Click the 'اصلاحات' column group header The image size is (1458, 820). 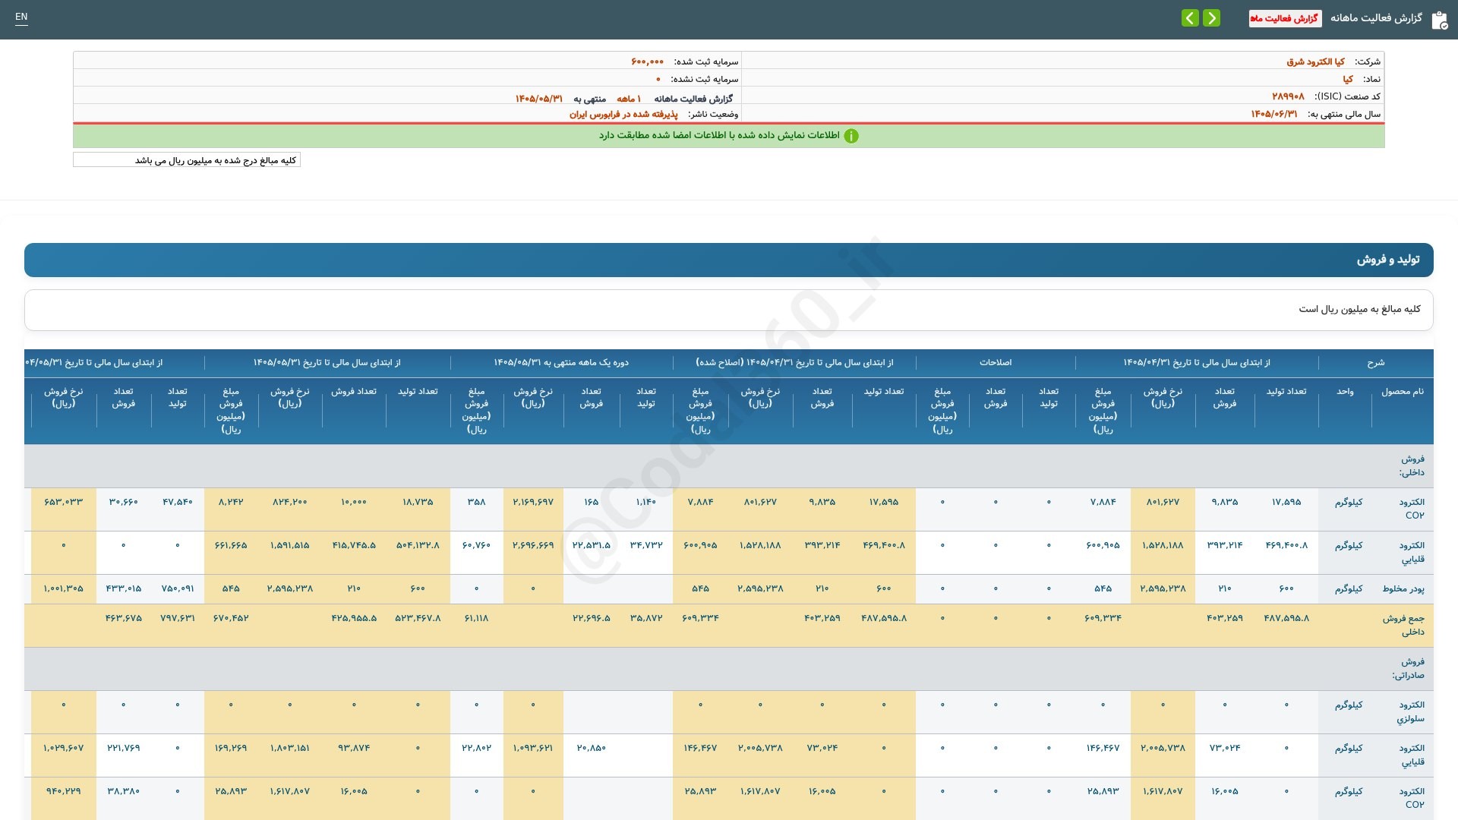click(x=996, y=362)
